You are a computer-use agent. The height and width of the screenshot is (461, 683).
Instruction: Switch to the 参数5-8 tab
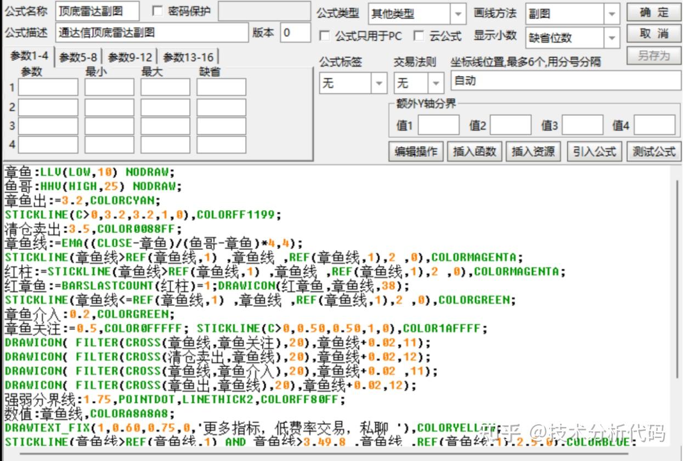pyautogui.click(x=78, y=57)
